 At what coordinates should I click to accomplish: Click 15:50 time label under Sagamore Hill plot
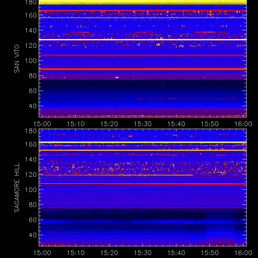click(210, 253)
